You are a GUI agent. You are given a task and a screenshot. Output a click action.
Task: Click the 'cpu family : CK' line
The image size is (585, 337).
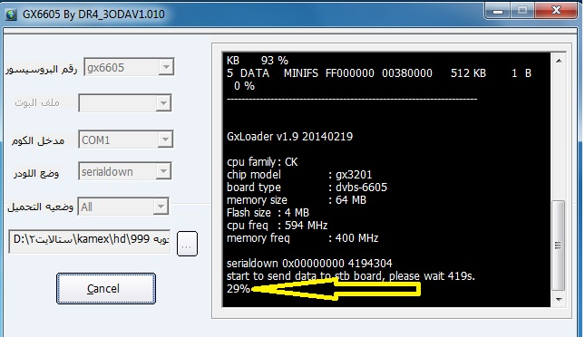(x=262, y=162)
